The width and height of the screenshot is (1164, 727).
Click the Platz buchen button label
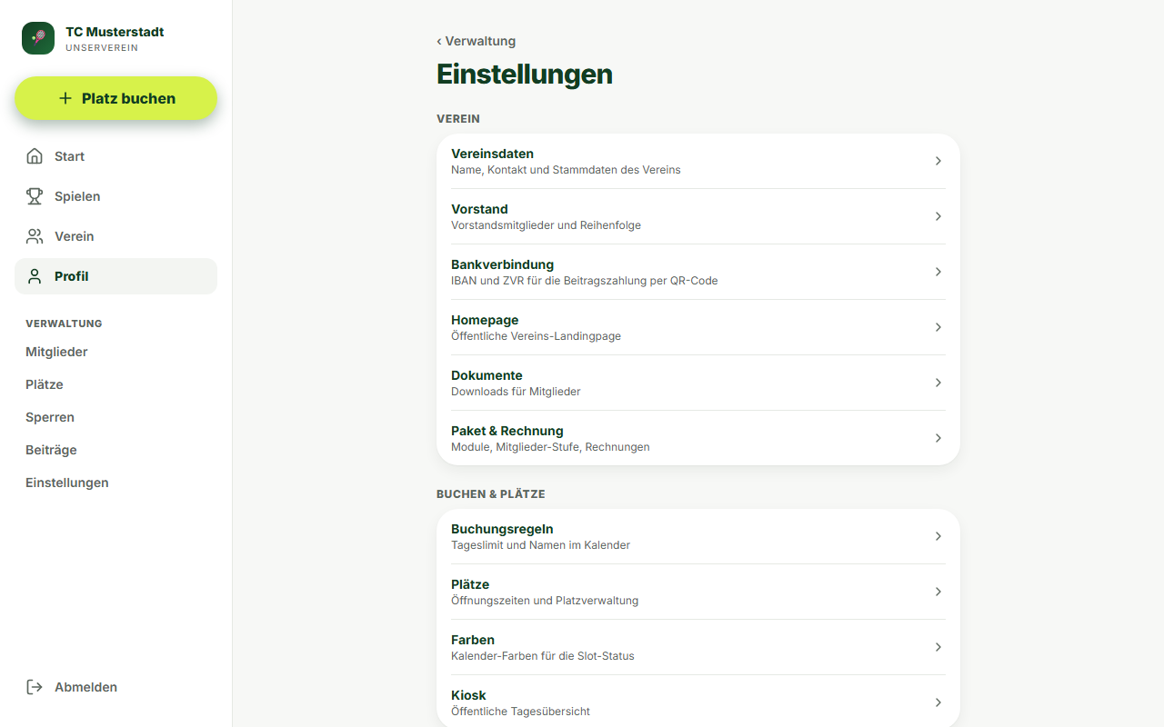pyautogui.click(x=128, y=98)
